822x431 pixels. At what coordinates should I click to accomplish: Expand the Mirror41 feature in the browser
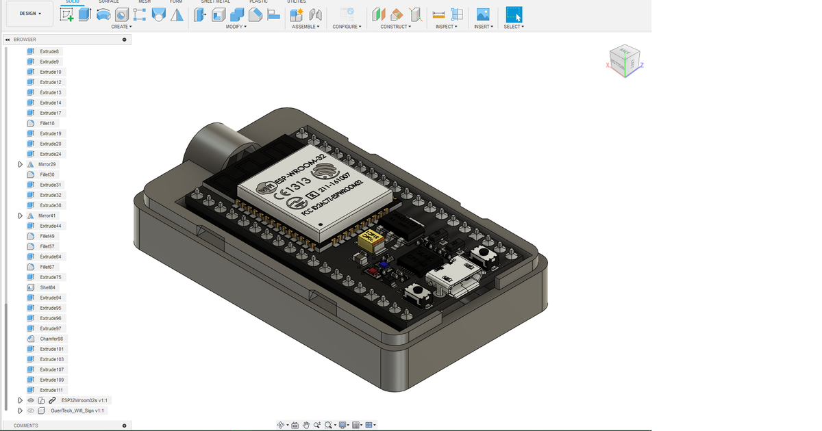(x=20, y=215)
